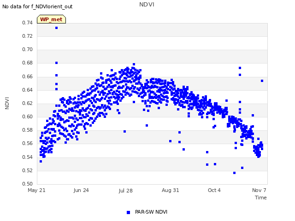Click the 'No data for f_NDVIorient_out' message
295x221 pixels.
coord(37,6)
